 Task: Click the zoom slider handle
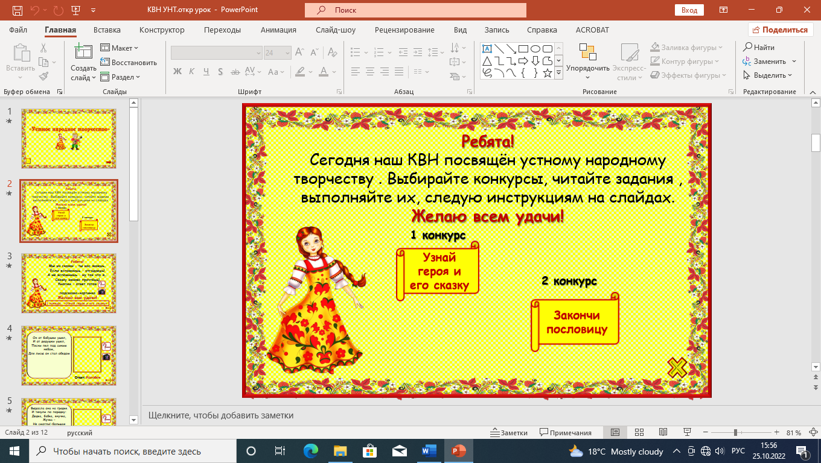coord(735,433)
